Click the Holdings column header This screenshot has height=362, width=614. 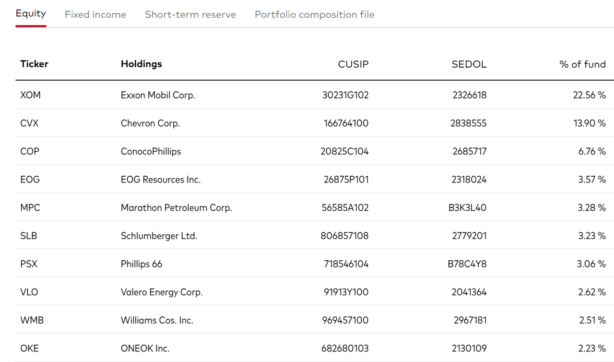142,64
